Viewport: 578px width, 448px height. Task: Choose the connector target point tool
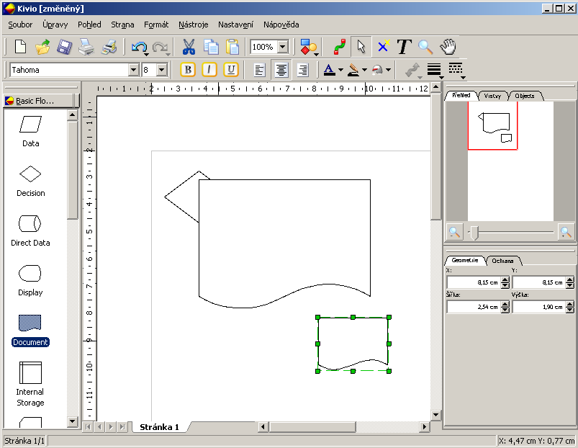point(383,47)
